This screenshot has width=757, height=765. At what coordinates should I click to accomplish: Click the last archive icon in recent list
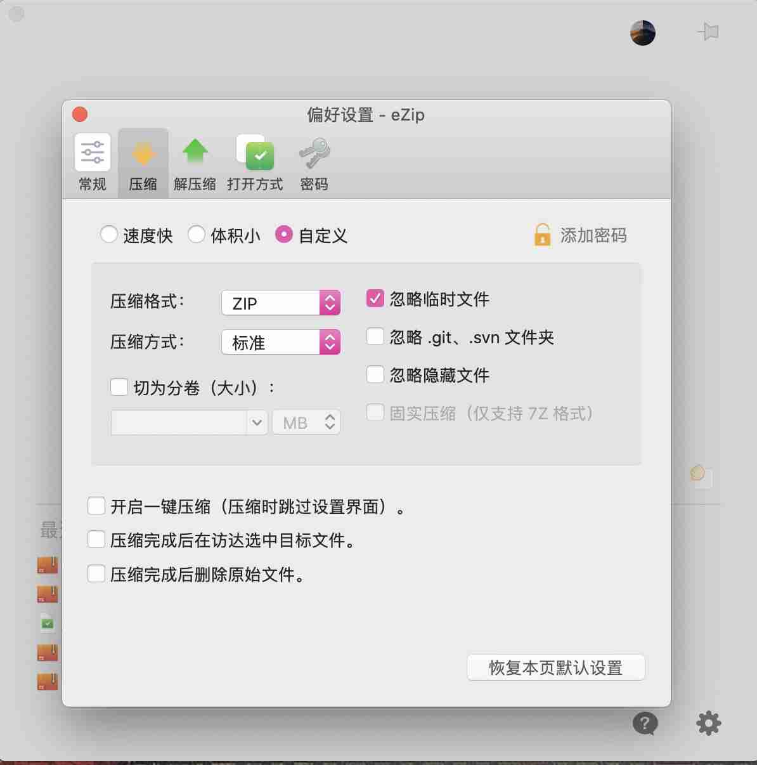click(x=48, y=681)
